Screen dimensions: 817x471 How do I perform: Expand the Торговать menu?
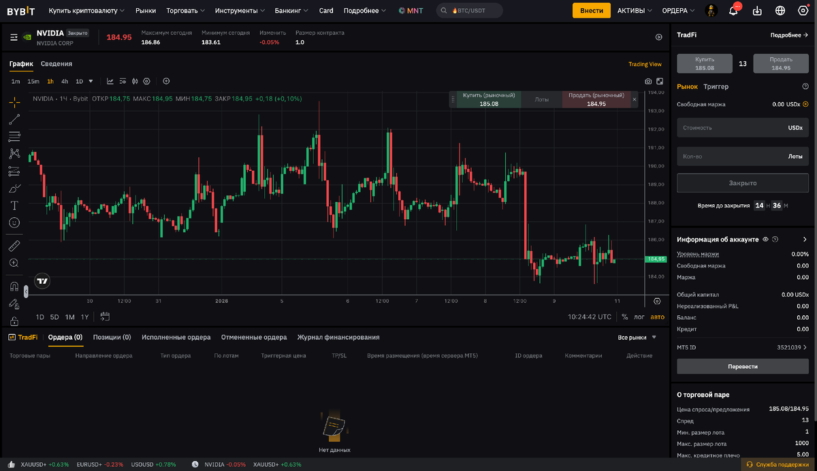(x=185, y=11)
